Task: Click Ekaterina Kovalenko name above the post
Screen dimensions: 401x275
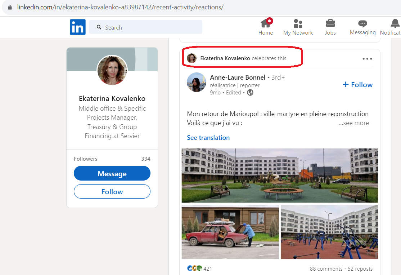Action: (x=225, y=58)
